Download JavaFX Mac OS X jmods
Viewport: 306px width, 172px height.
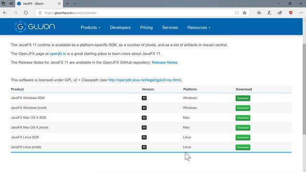click(243, 128)
